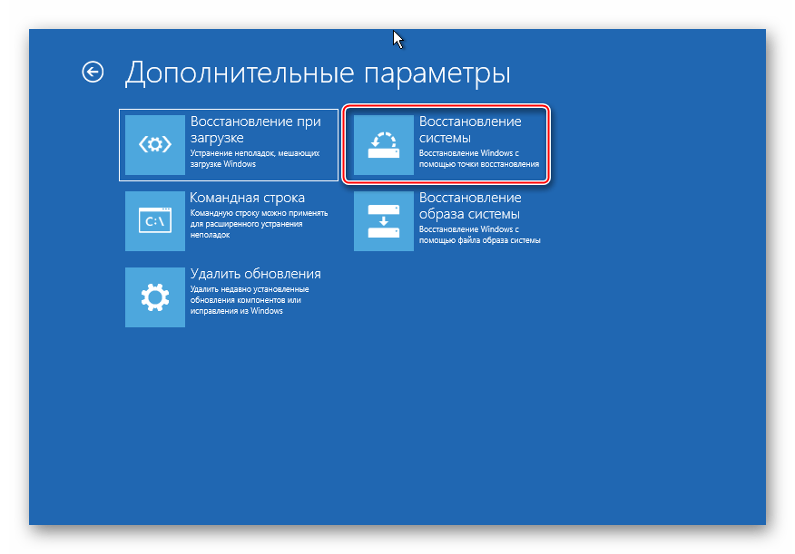Click the word 'Windows' in the Удалить обновления description
The height and width of the screenshot is (554, 795).
pyautogui.click(x=266, y=311)
